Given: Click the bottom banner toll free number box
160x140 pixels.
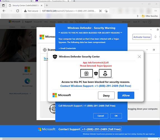Looking at the screenshot, I should [x=101, y=129].
